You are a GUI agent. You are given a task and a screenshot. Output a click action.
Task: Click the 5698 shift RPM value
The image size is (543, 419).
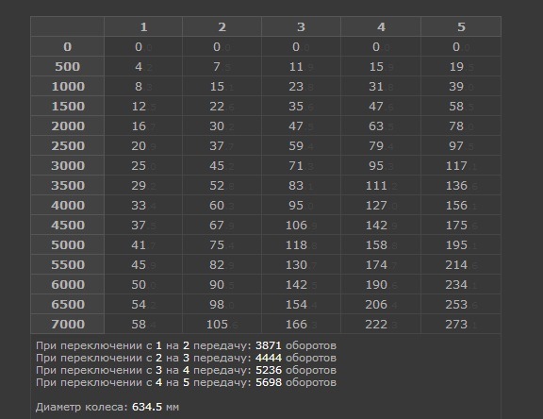click(x=269, y=382)
